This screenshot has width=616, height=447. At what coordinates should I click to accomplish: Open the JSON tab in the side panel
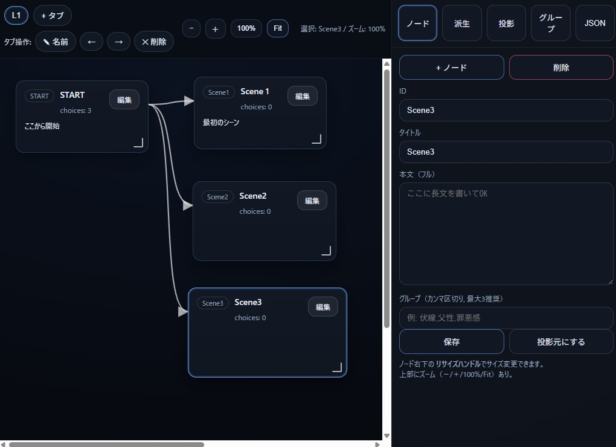[594, 23]
